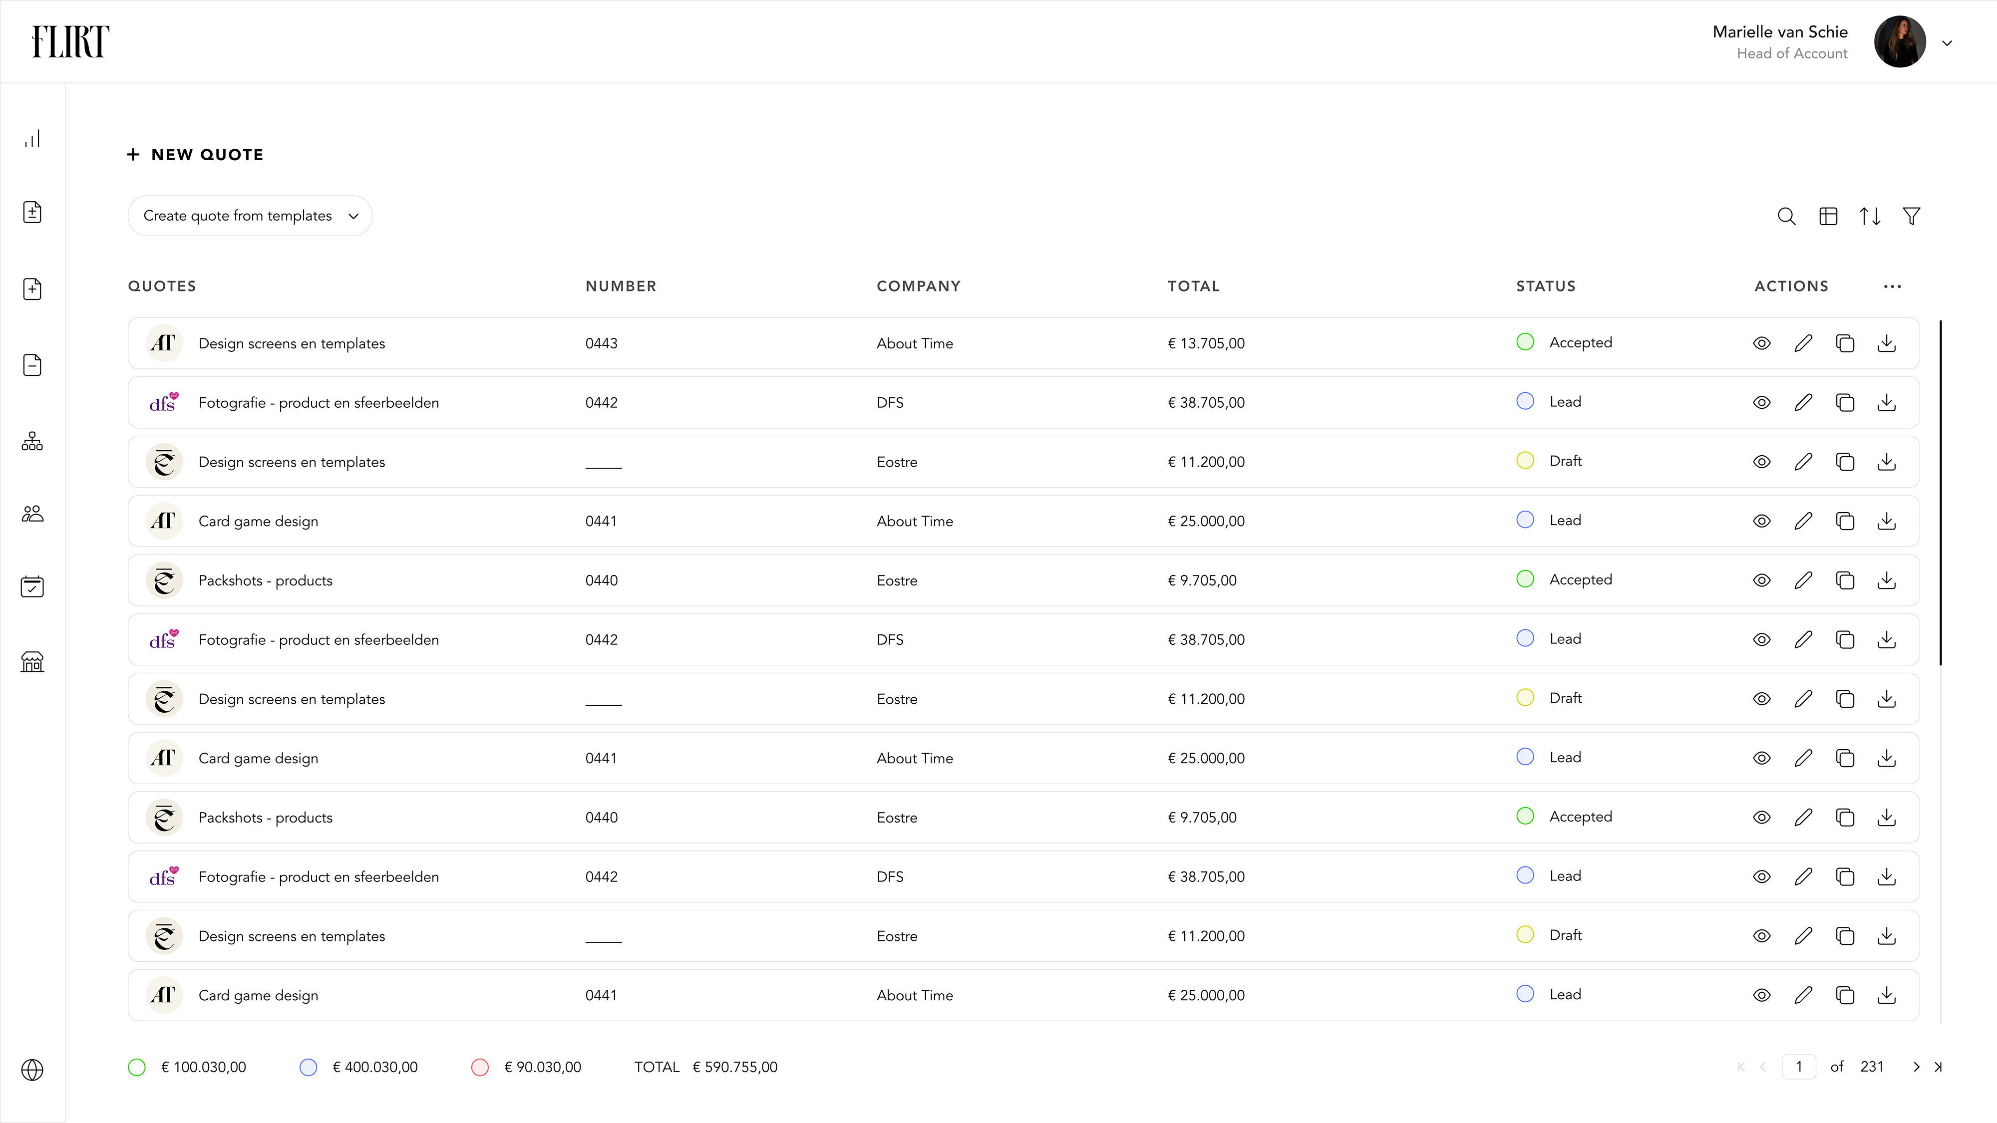Viewport: 1997px width, 1123px height.
Task: Edit the Card game design 0441 quote
Action: [1803, 521]
